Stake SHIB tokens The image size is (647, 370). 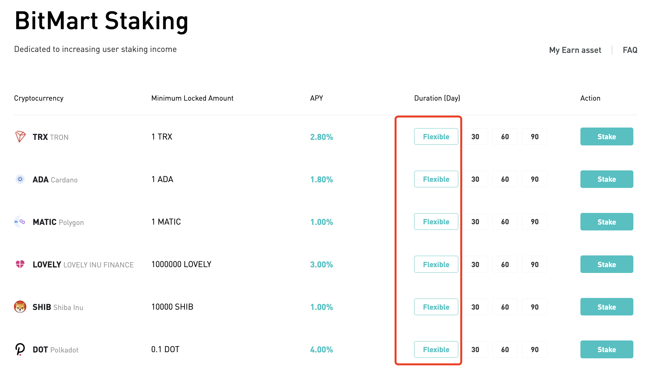[x=606, y=307]
